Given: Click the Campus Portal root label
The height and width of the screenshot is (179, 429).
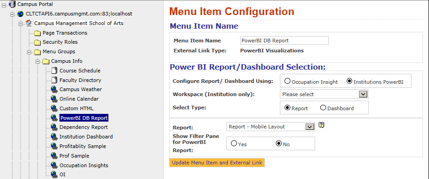Looking at the screenshot, I should [35, 4].
